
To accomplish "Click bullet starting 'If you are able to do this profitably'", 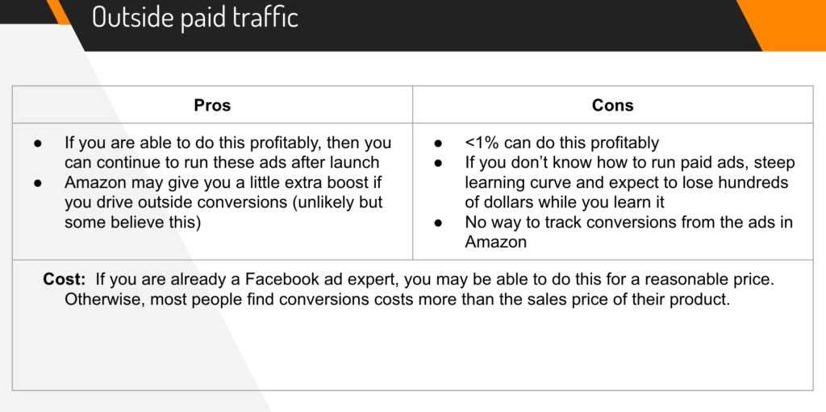I will point(227,152).
